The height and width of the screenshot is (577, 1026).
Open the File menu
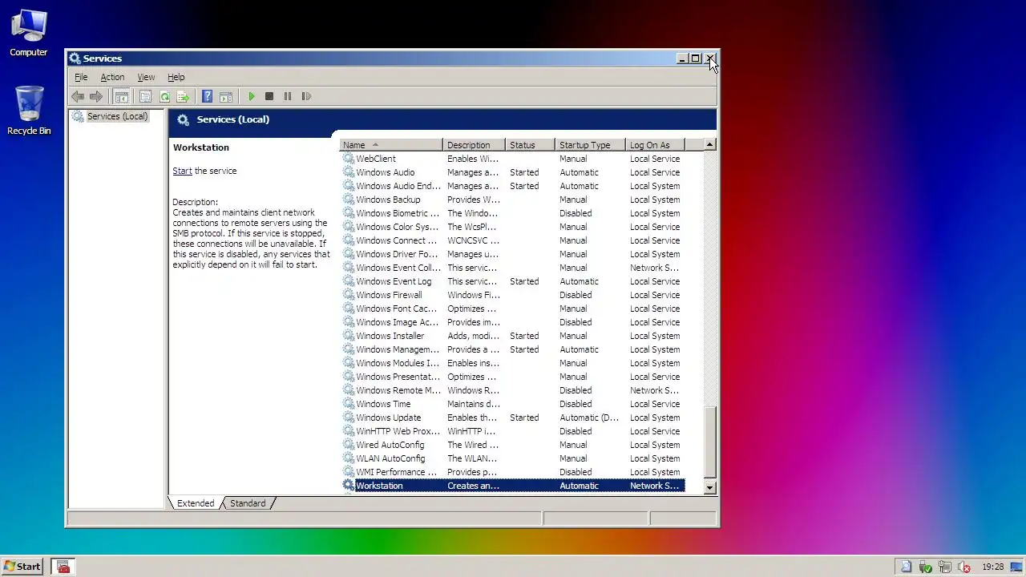point(81,77)
